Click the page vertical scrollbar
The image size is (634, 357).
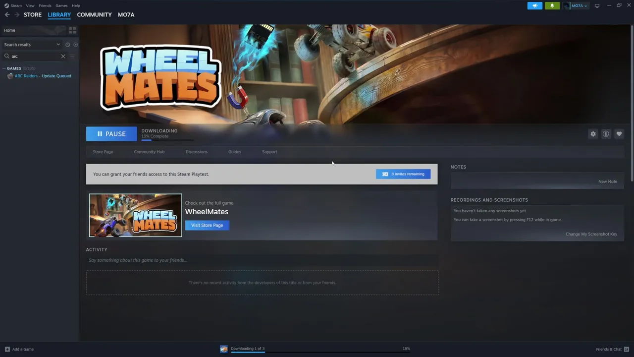point(632,103)
